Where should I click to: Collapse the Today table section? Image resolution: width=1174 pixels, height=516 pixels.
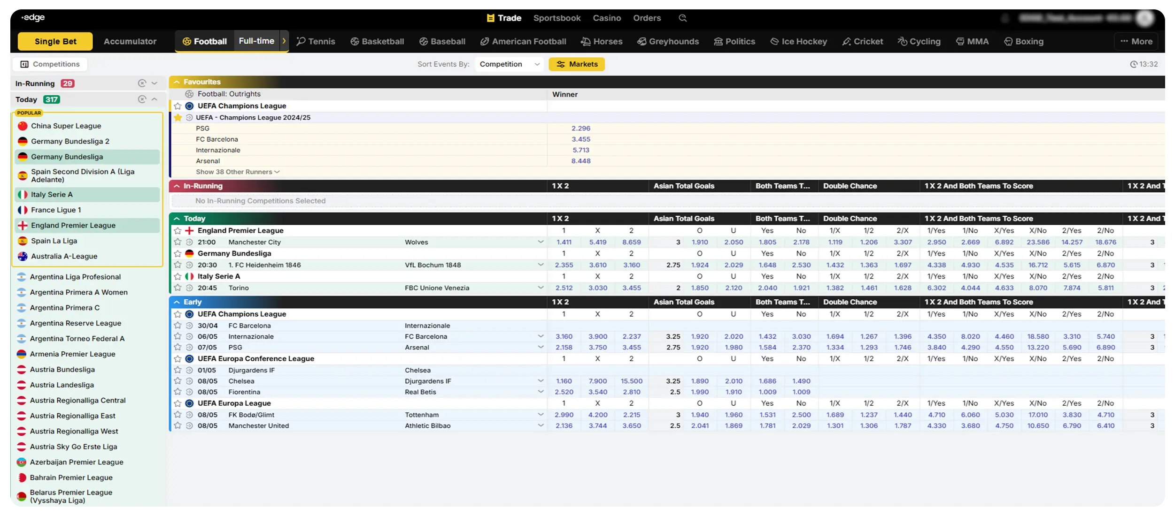[x=177, y=218]
